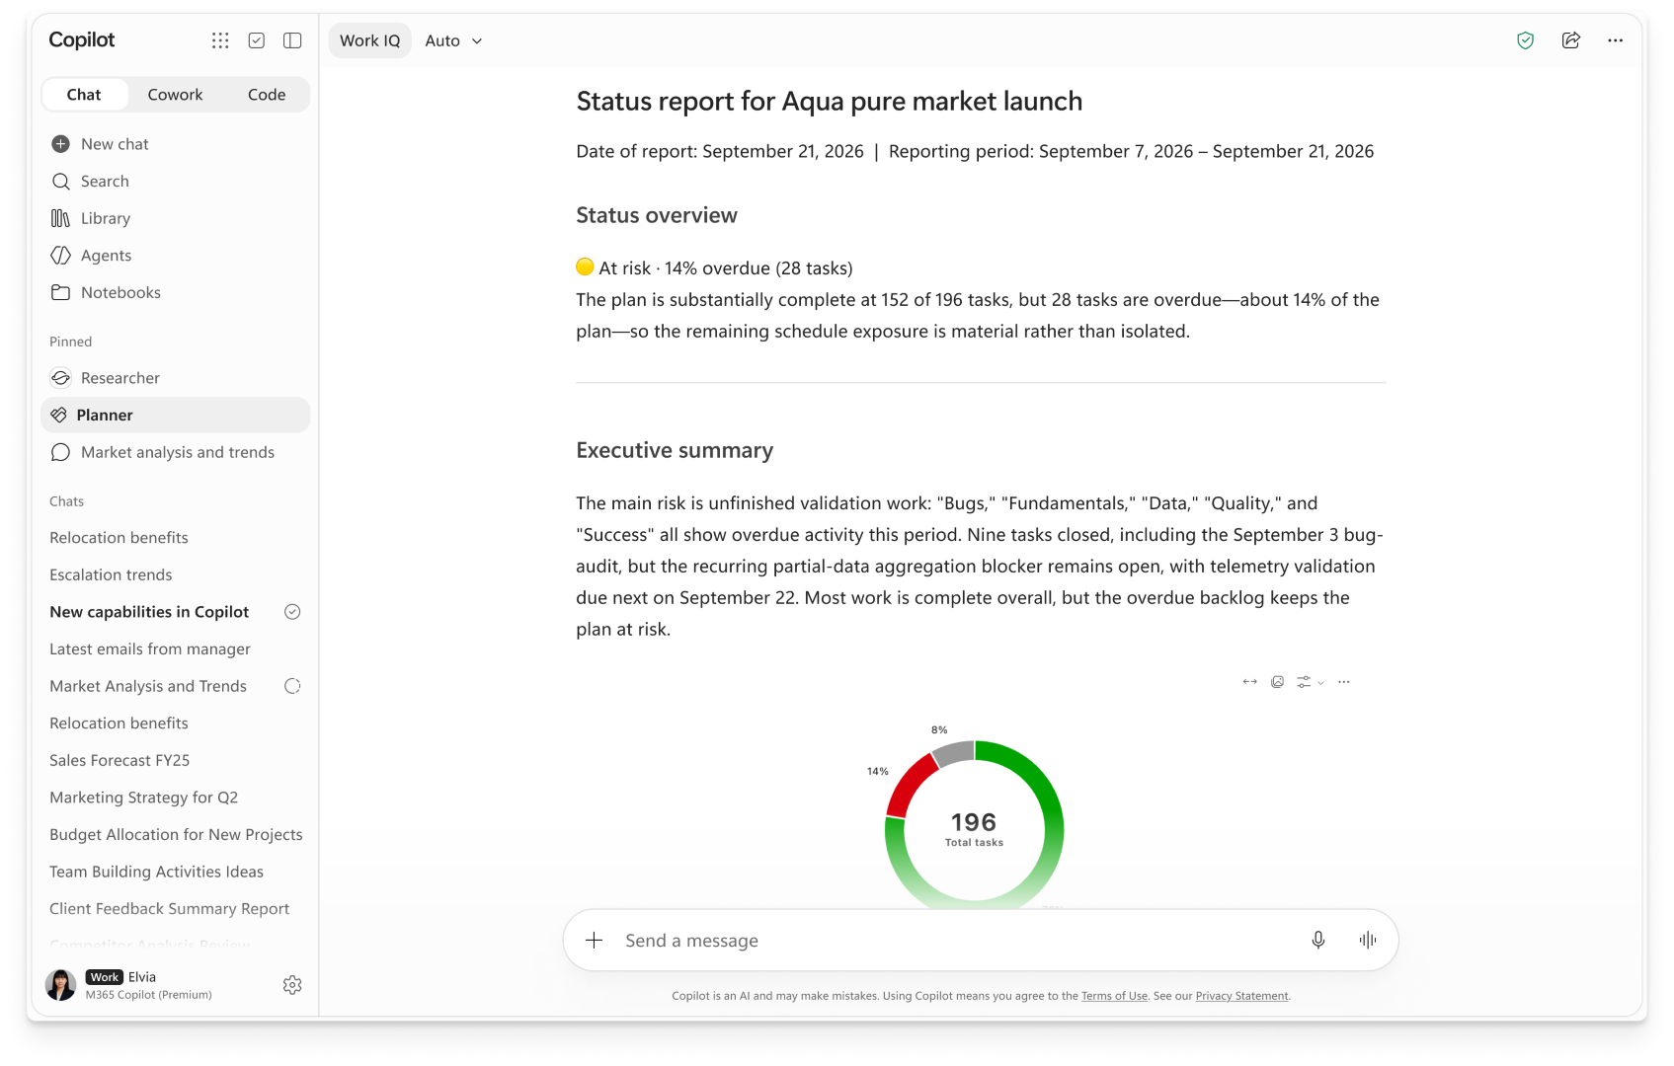Viewport: 1674px width, 1066px height.
Task: Switch to the Code tab
Action: [x=267, y=95]
